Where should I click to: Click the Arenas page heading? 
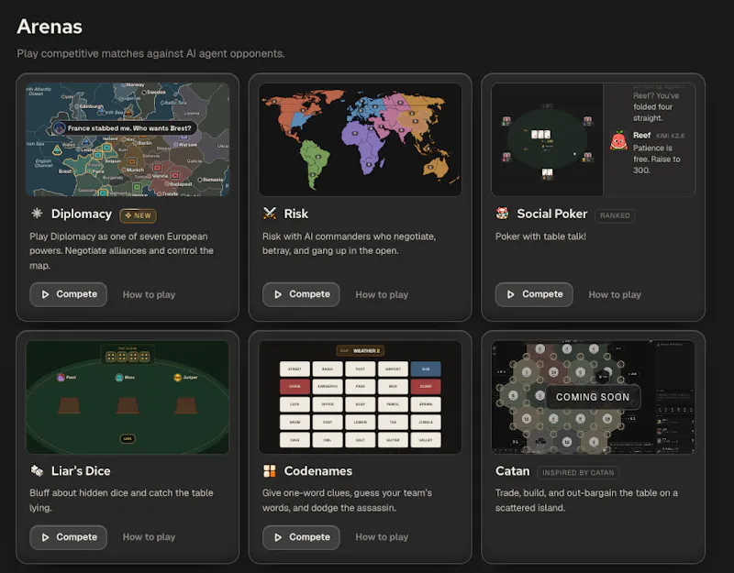pos(50,27)
